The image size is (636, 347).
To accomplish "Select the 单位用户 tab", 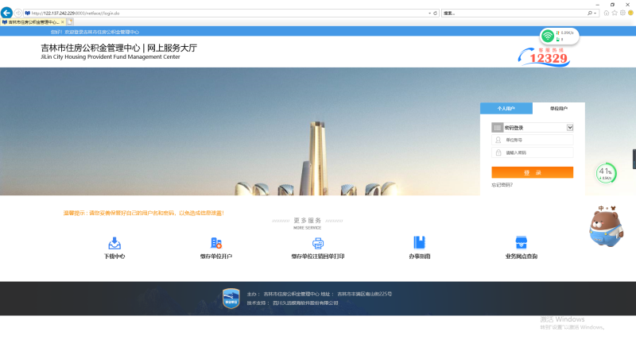I will tap(558, 108).
